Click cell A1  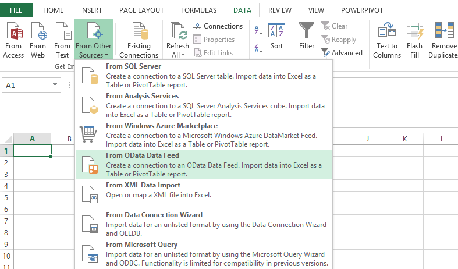pos(32,151)
